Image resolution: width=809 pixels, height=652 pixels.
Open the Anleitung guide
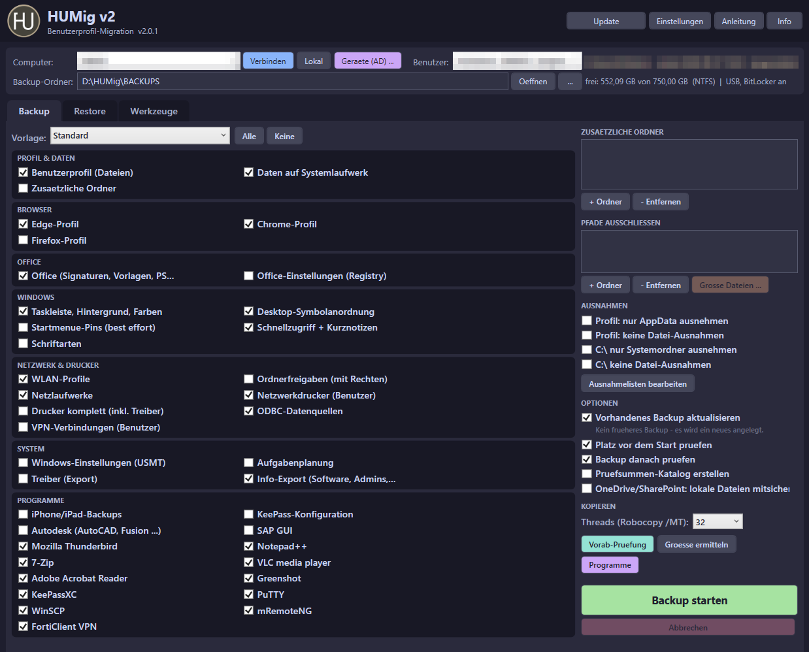[738, 22]
